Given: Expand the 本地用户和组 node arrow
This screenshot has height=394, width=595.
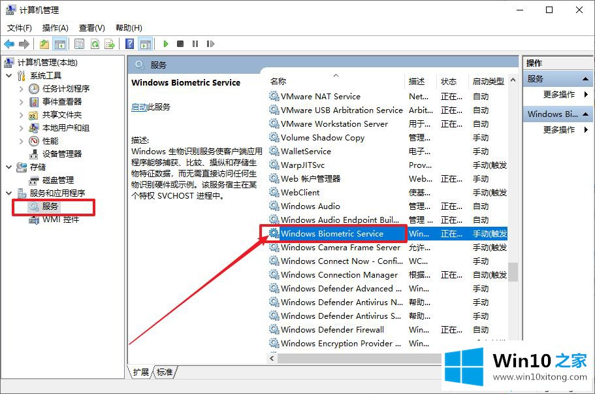Looking at the screenshot, I should coord(22,128).
